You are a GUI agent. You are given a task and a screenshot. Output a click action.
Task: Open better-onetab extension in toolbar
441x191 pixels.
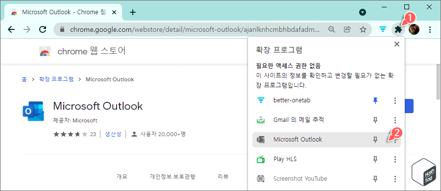point(383,29)
